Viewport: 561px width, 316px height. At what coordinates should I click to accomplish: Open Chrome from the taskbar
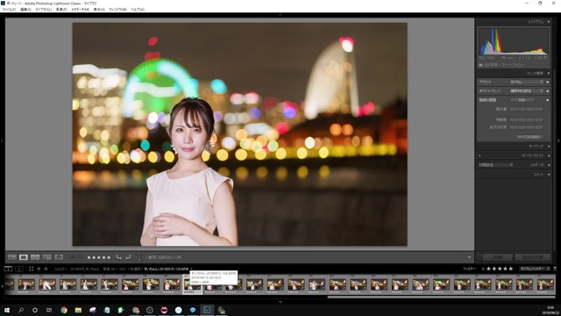click(64, 310)
